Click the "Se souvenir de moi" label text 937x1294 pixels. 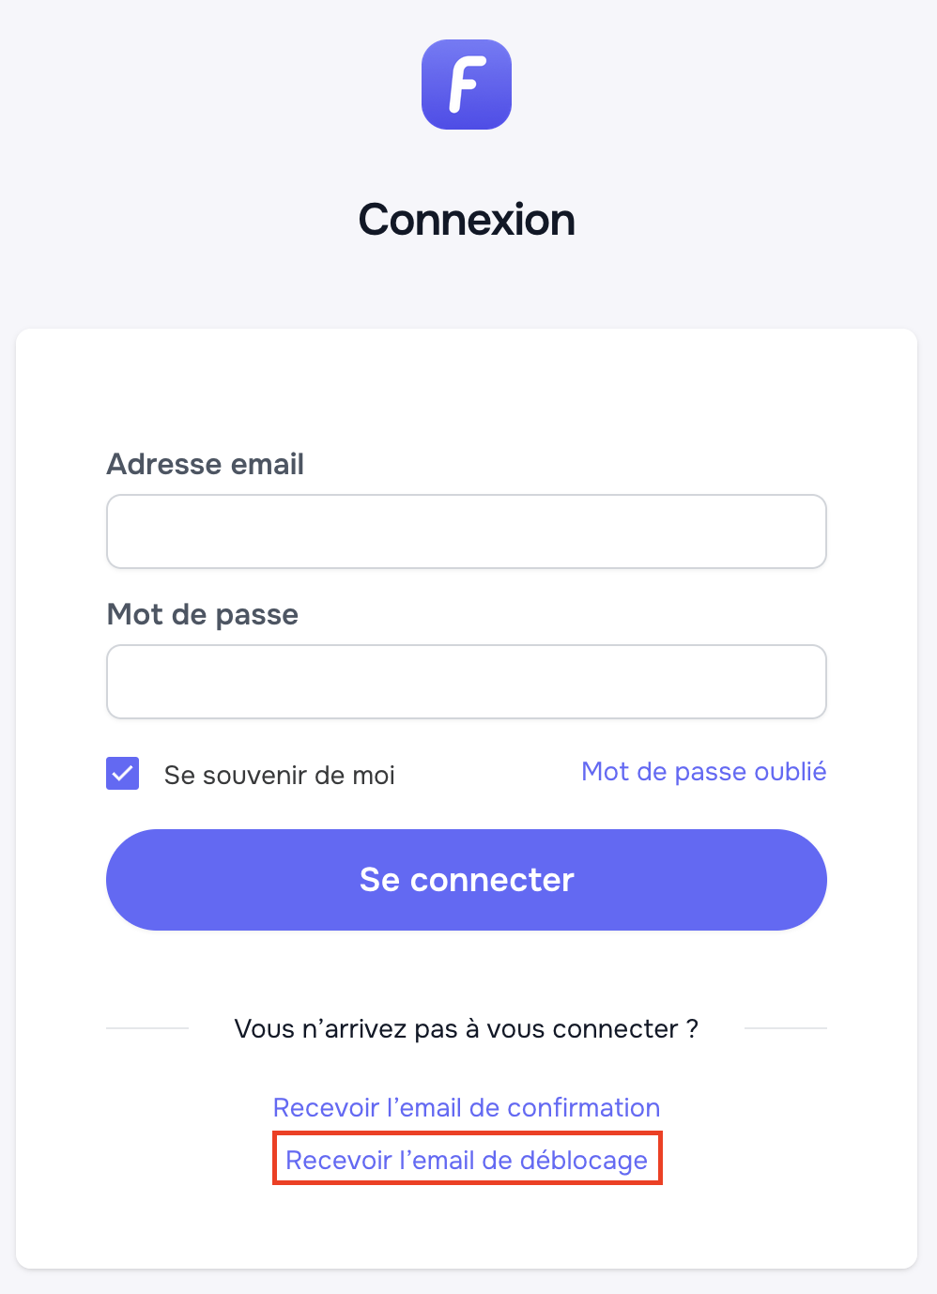point(279,776)
